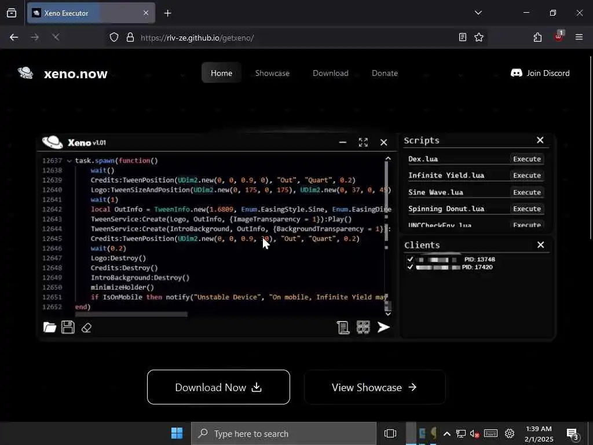Toggle fullscreen icon in Xeno title bar

click(x=363, y=143)
